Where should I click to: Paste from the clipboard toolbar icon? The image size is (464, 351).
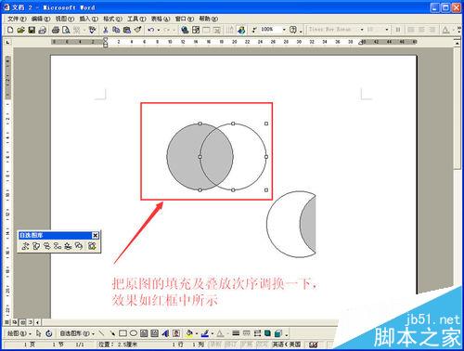[x=127, y=30]
